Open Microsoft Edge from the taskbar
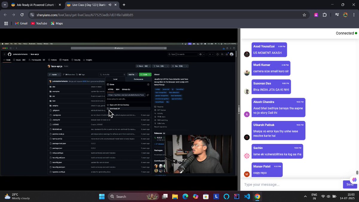The height and width of the screenshot is (202, 359). click(x=185, y=197)
